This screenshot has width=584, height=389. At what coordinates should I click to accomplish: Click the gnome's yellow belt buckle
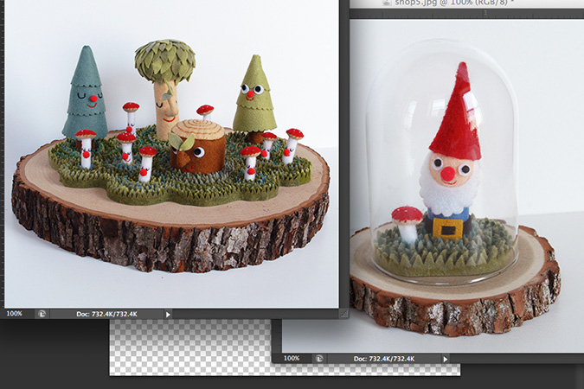tap(448, 228)
